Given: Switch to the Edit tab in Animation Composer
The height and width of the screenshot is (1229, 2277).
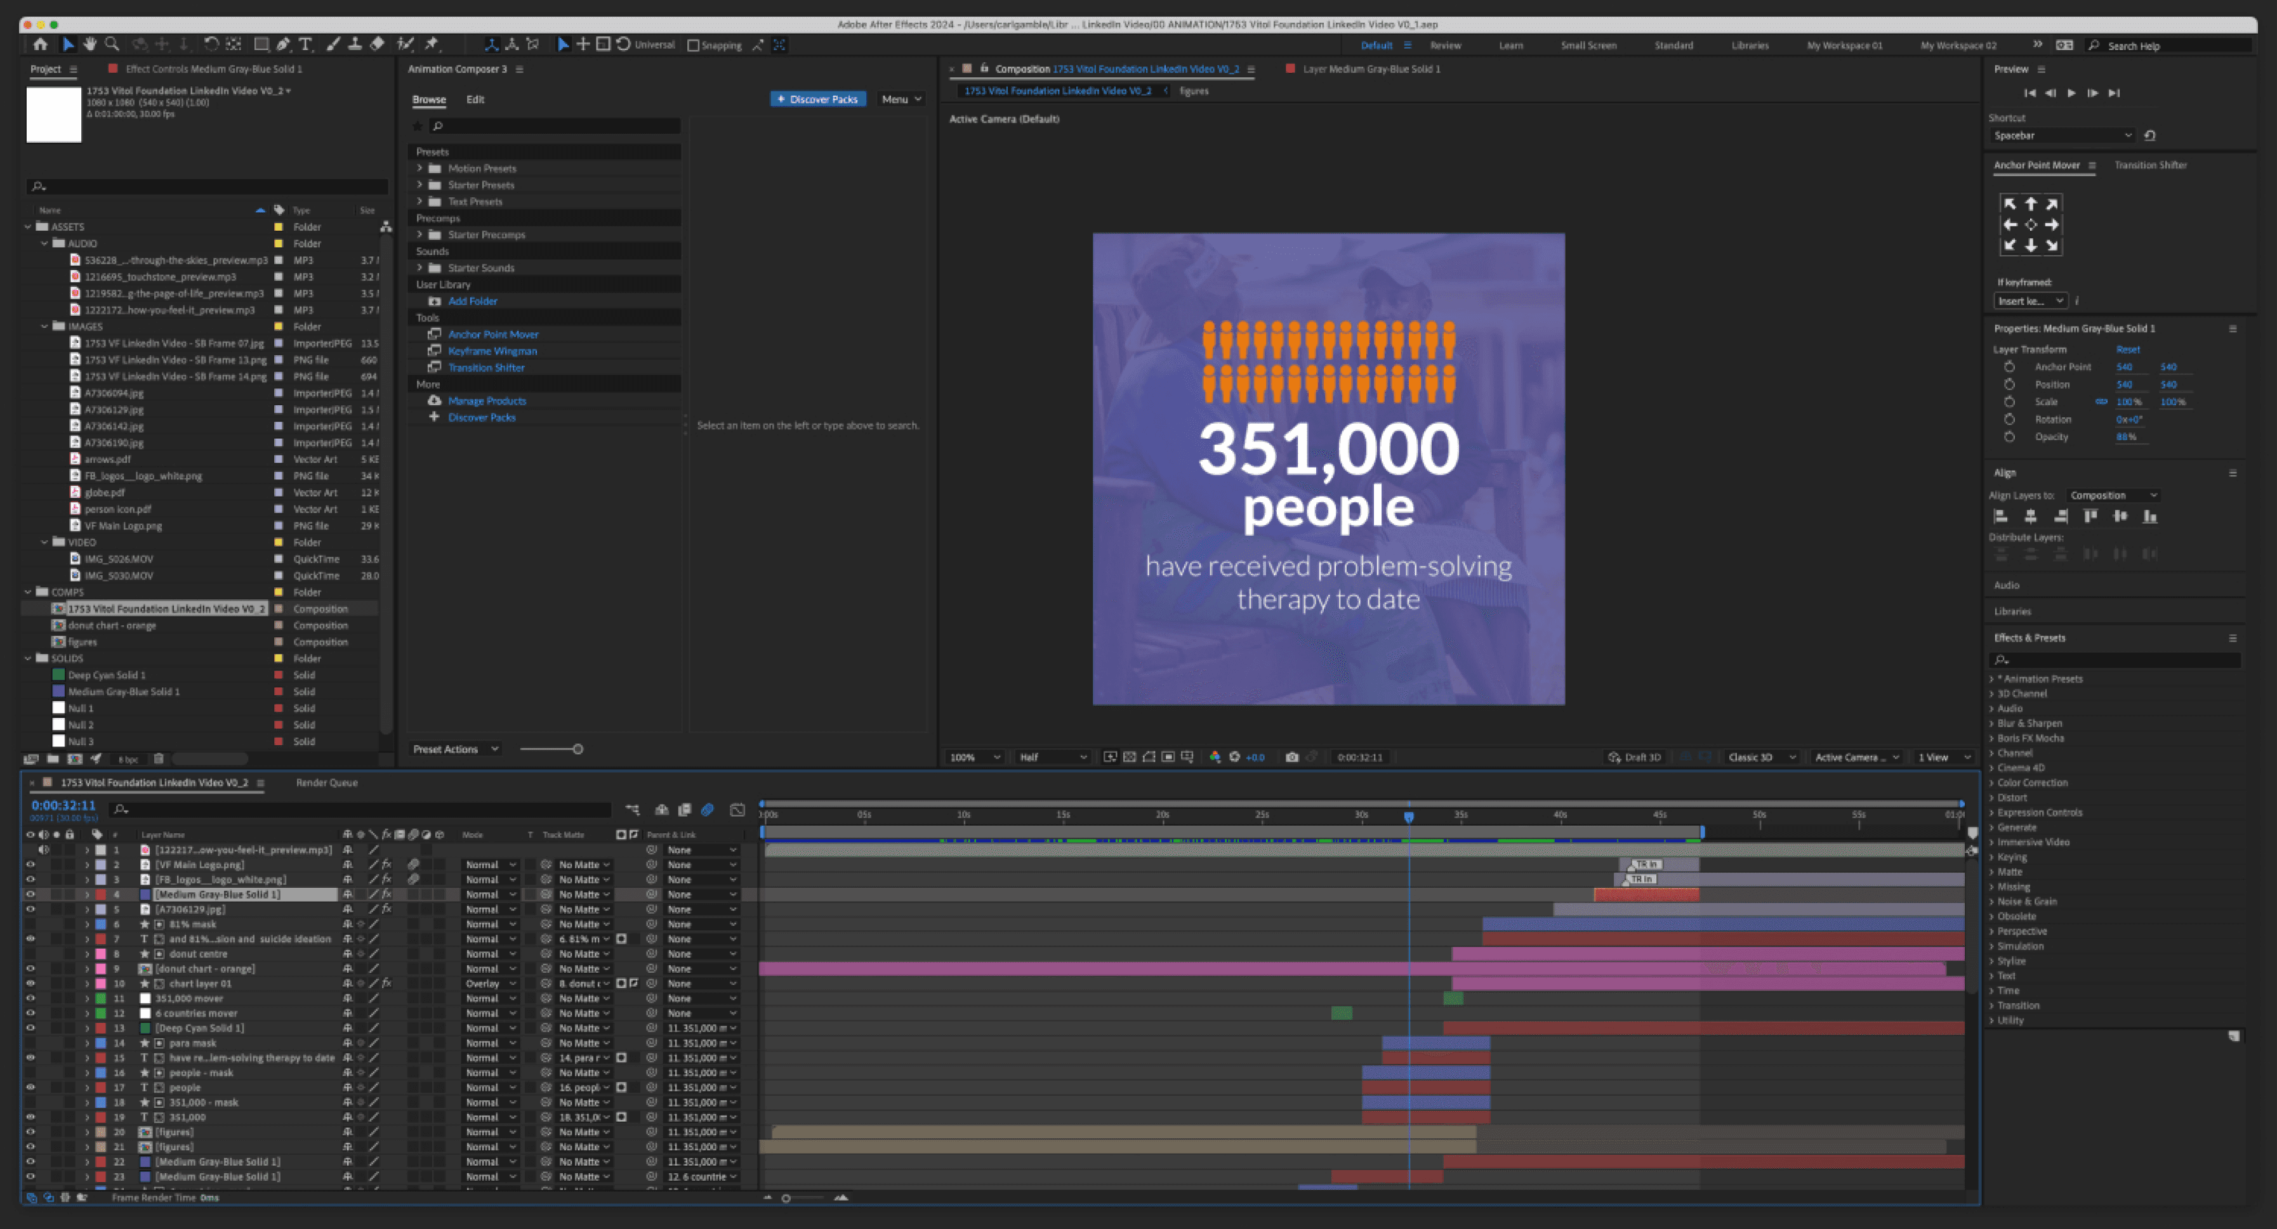Looking at the screenshot, I should click(x=475, y=99).
